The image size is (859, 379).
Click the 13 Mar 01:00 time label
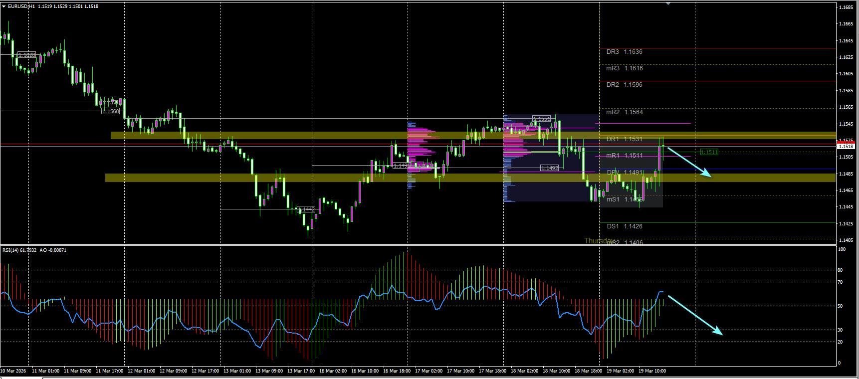[237, 371]
